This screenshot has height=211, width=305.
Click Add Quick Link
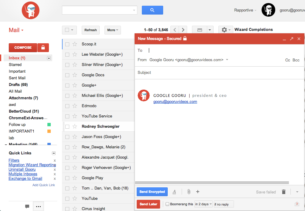coord(44,185)
